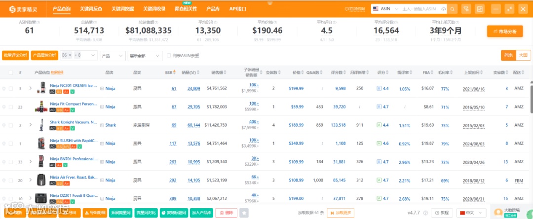The width and height of the screenshot is (533, 219).
Task: Sort by the 价格 column arrows
Action: point(303,73)
